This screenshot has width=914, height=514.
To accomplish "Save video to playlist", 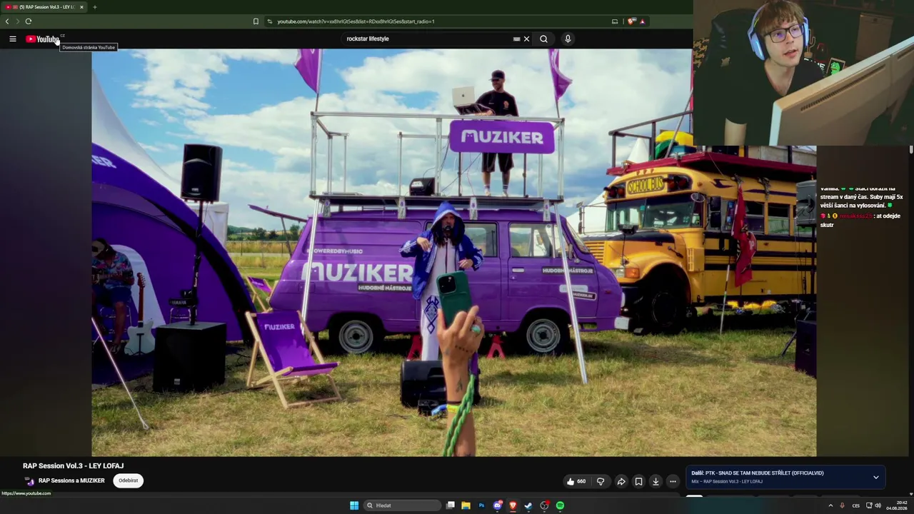I will [x=638, y=481].
